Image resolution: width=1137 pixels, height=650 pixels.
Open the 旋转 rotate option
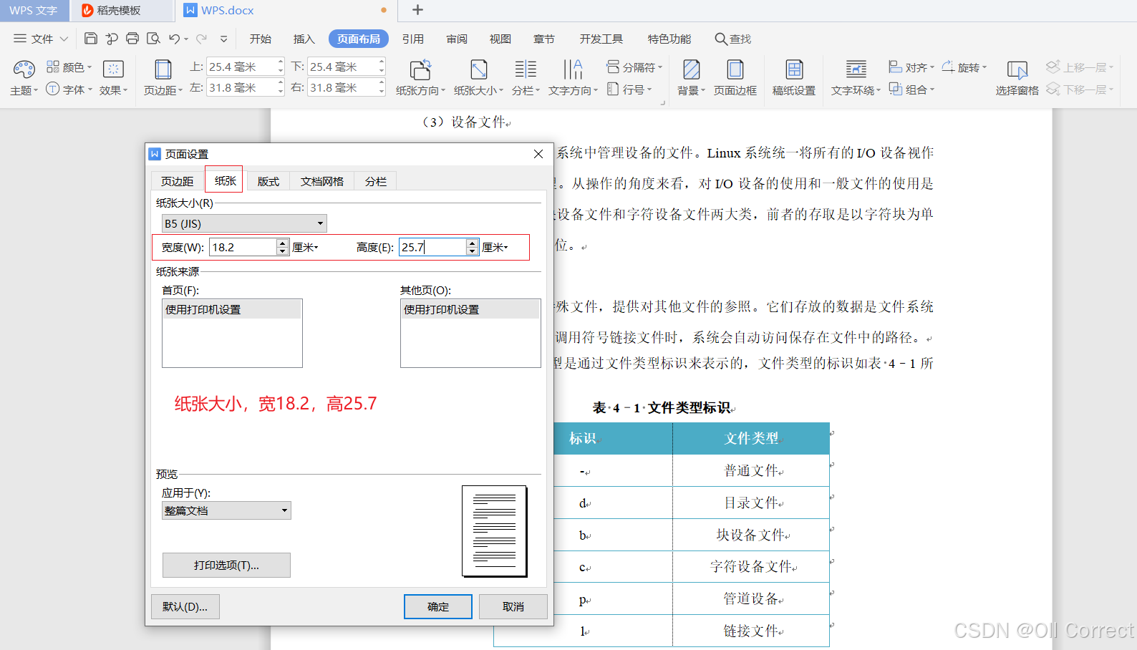(x=964, y=67)
